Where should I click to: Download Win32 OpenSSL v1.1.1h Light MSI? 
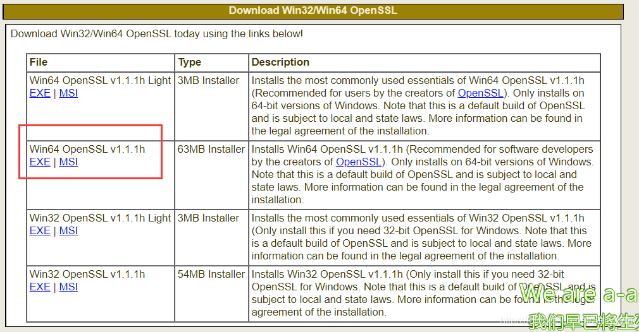click(68, 230)
